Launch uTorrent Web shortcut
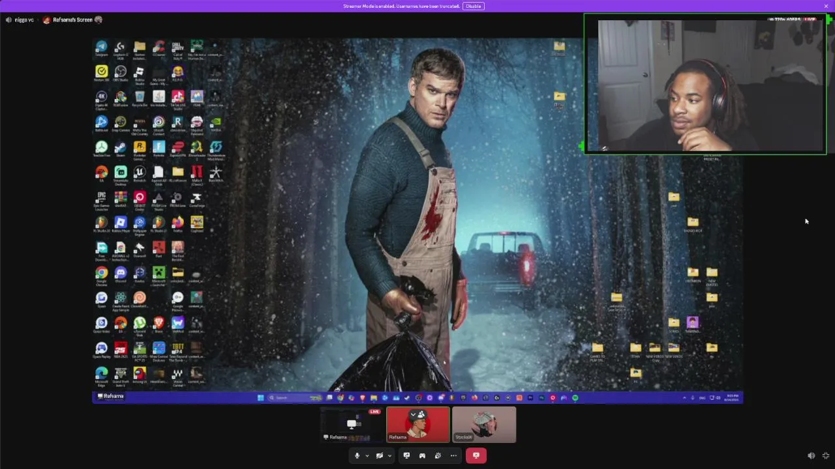 click(140, 326)
